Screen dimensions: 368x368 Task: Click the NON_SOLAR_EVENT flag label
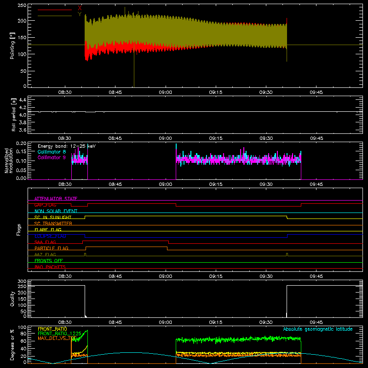[56, 211]
